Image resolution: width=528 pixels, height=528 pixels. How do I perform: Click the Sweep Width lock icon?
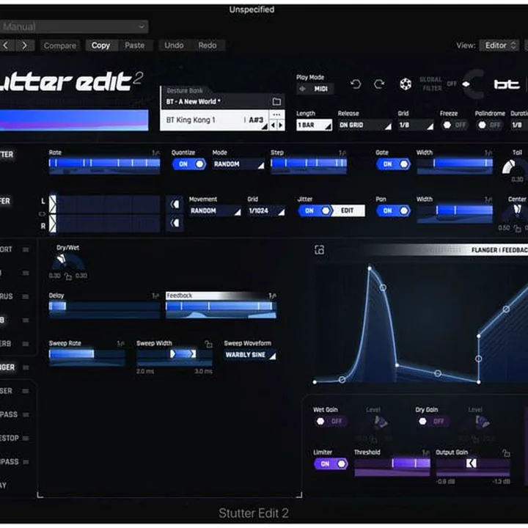pos(208,344)
